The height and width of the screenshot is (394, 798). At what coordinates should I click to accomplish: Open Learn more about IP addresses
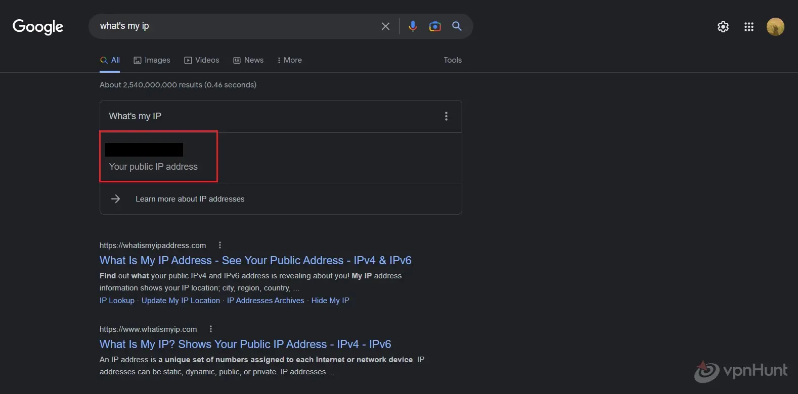(190, 199)
